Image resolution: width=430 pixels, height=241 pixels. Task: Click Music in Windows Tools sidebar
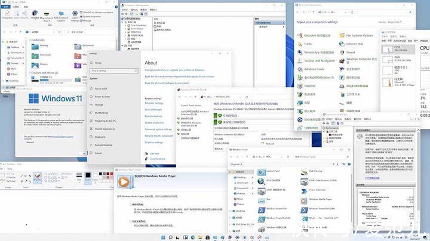click(240, 199)
